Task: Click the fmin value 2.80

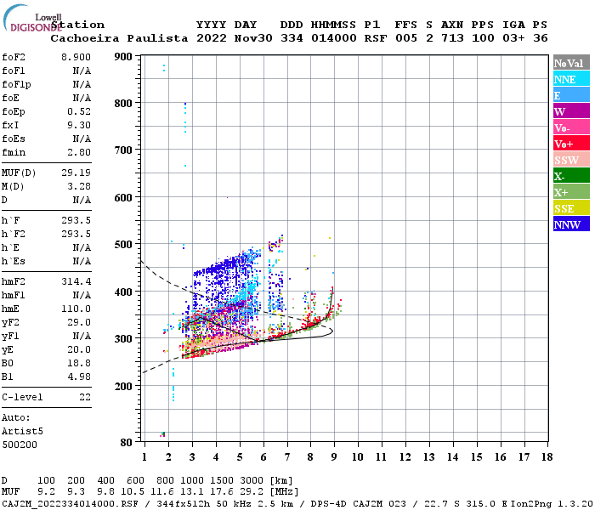Action: click(79, 152)
